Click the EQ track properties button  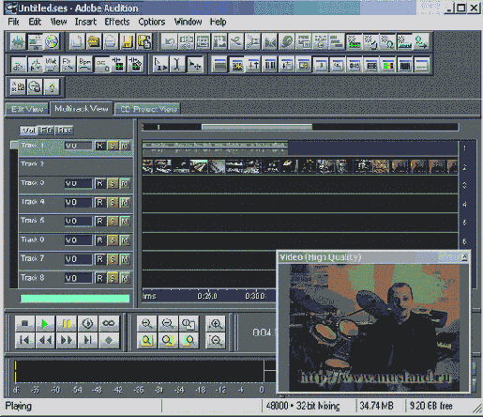pos(46,130)
